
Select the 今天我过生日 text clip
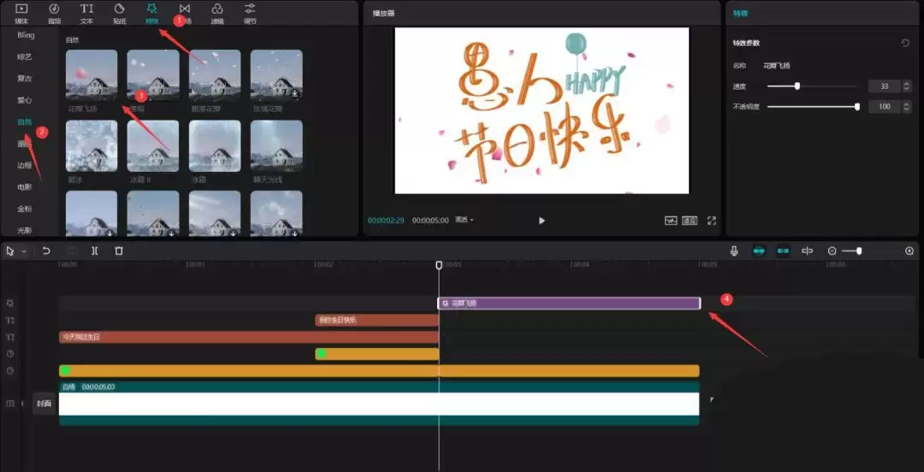249,337
